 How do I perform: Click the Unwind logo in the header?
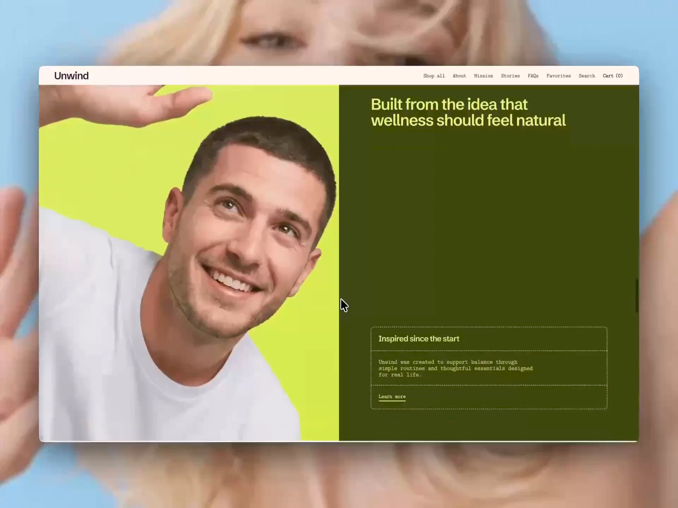(71, 75)
